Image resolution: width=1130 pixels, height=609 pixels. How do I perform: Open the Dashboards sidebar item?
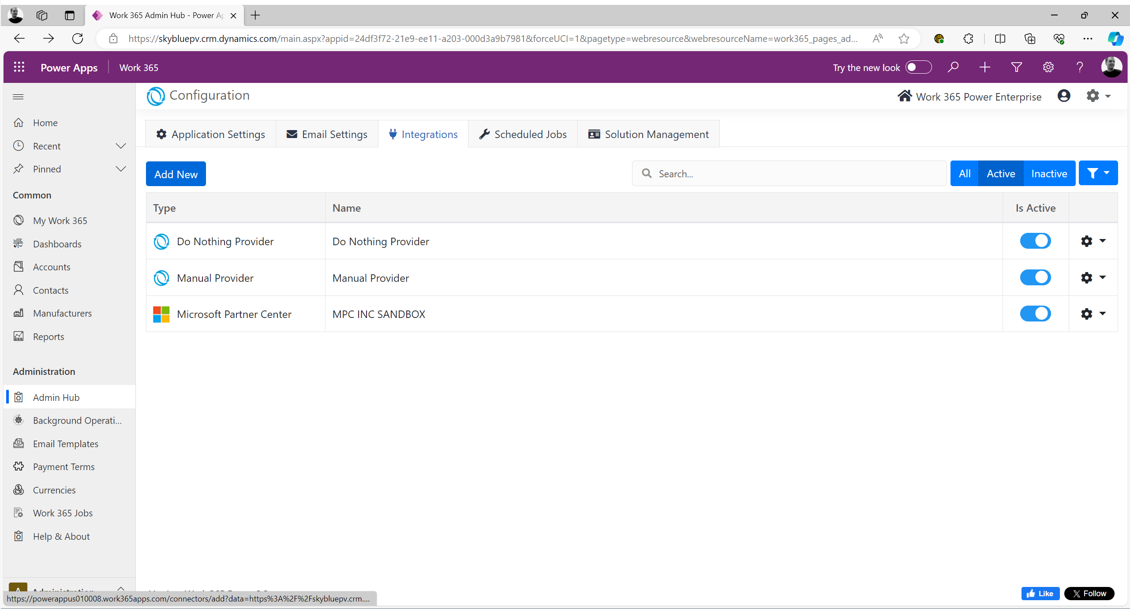click(57, 244)
